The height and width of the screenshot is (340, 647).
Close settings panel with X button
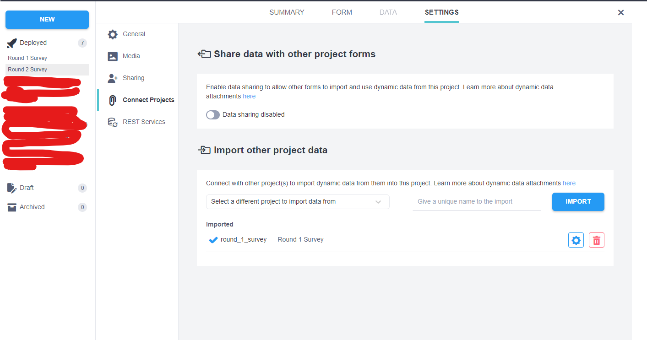[x=621, y=13]
